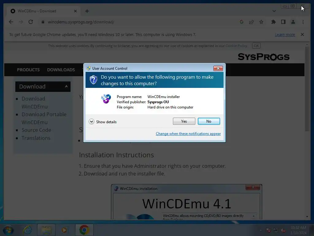Click the Google icon in the address bar

tap(242, 22)
